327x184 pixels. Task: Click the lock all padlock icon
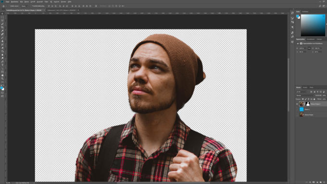pyautogui.click(x=314, y=99)
